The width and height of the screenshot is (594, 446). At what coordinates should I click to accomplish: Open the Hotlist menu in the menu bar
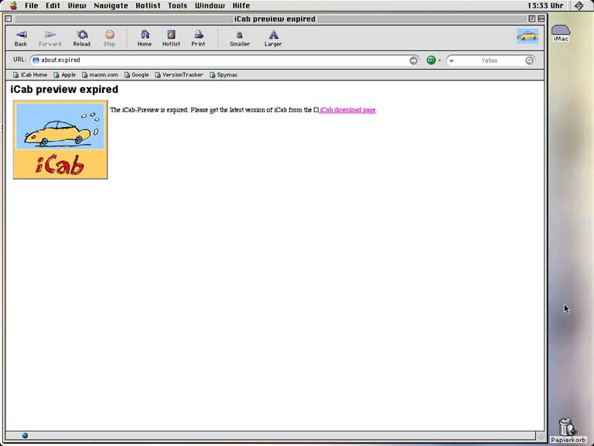pyautogui.click(x=148, y=5)
